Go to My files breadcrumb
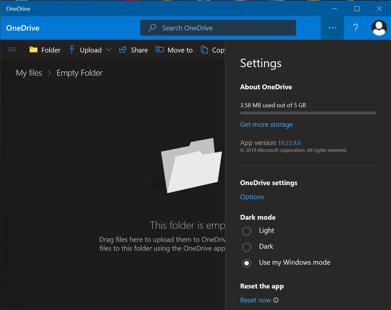The height and width of the screenshot is (310, 391). [29, 73]
